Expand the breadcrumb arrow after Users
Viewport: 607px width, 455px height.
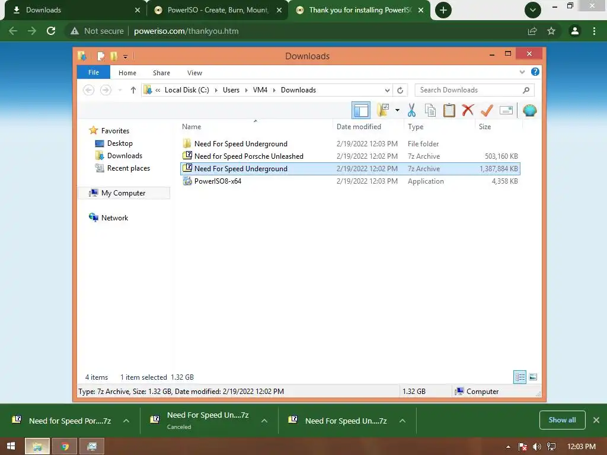(x=246, y=90)
